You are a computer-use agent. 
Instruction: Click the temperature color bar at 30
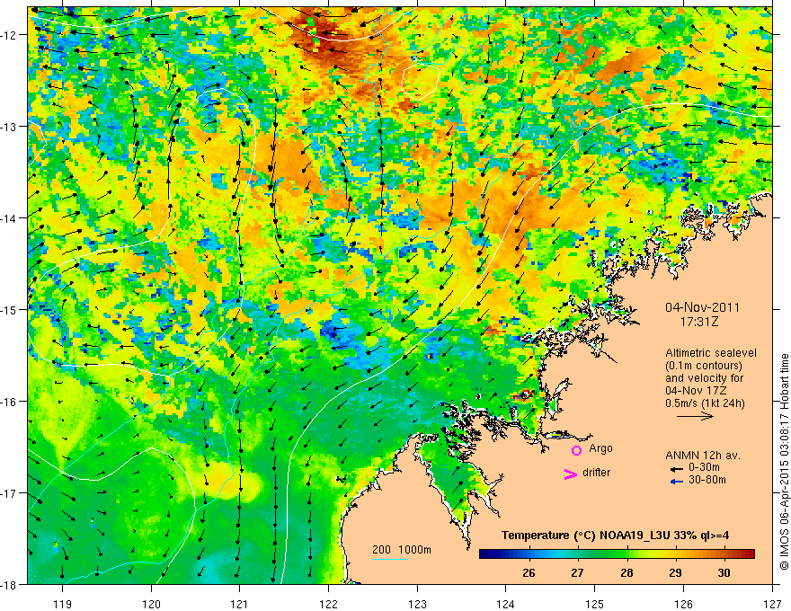(x=724, y=554)
